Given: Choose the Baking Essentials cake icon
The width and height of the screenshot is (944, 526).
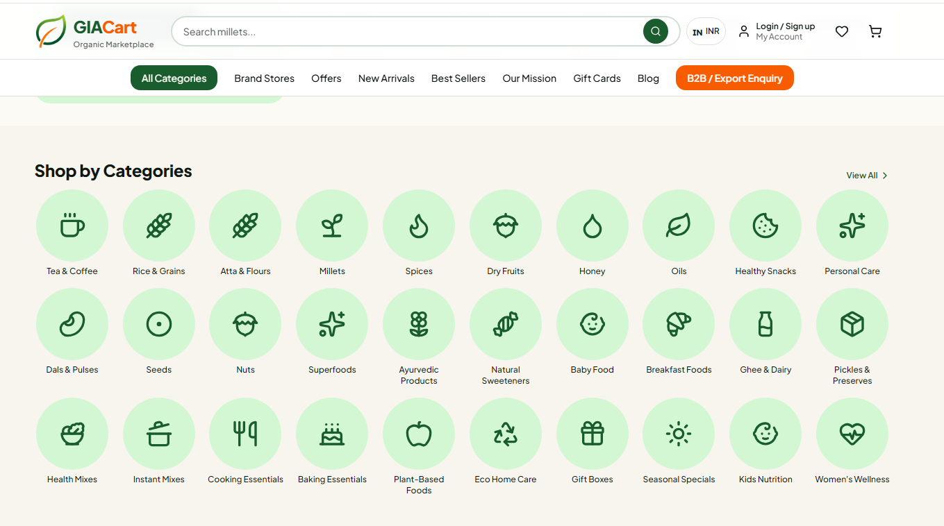Looking at the screenshot, I should pyautogui.click(x=332, y=434).
